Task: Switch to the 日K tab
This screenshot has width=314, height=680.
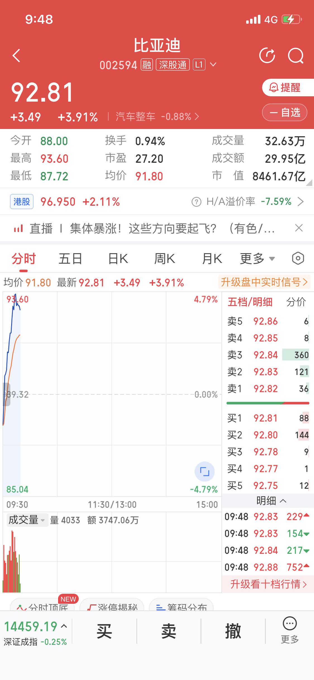Action: coord(118,258)
